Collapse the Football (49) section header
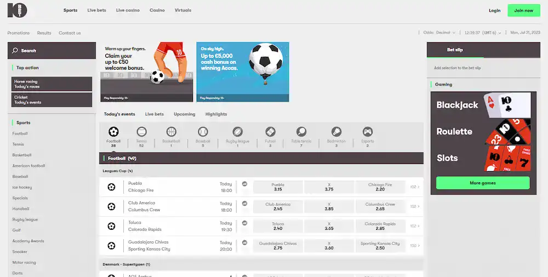Image resolution: width=548 pixels, height=277 pixels. (x=261, y=158)
